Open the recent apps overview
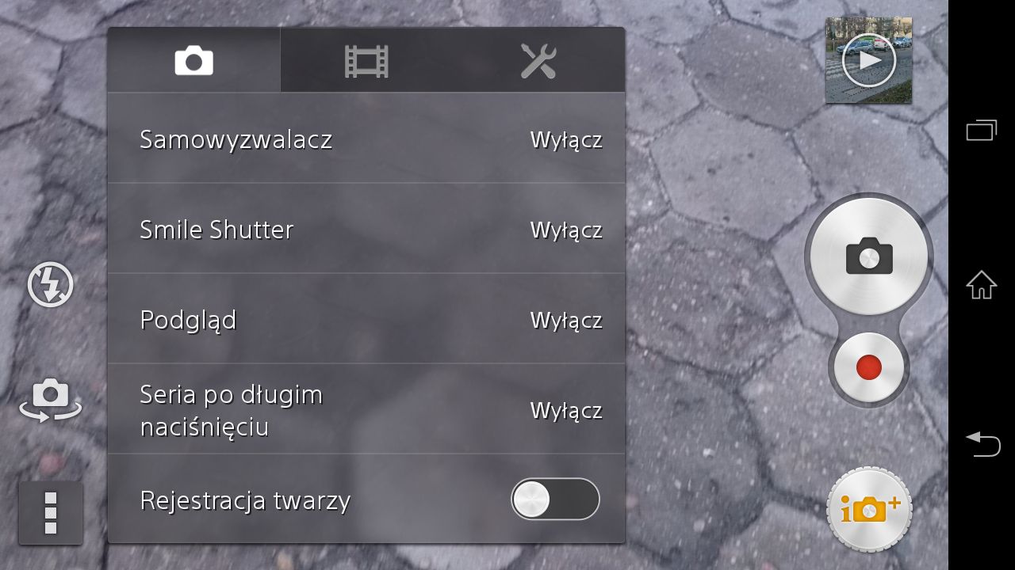 982,130
